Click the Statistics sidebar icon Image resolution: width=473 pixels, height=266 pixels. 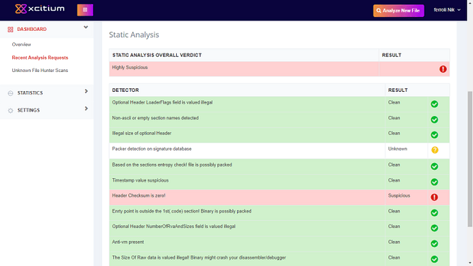point(10,93)
